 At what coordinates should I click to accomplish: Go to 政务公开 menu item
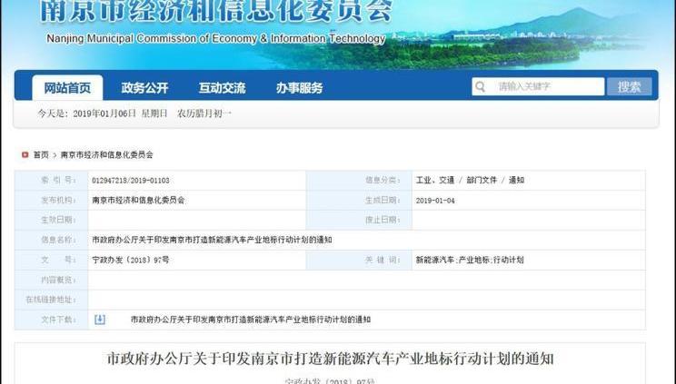pos(144,88)
